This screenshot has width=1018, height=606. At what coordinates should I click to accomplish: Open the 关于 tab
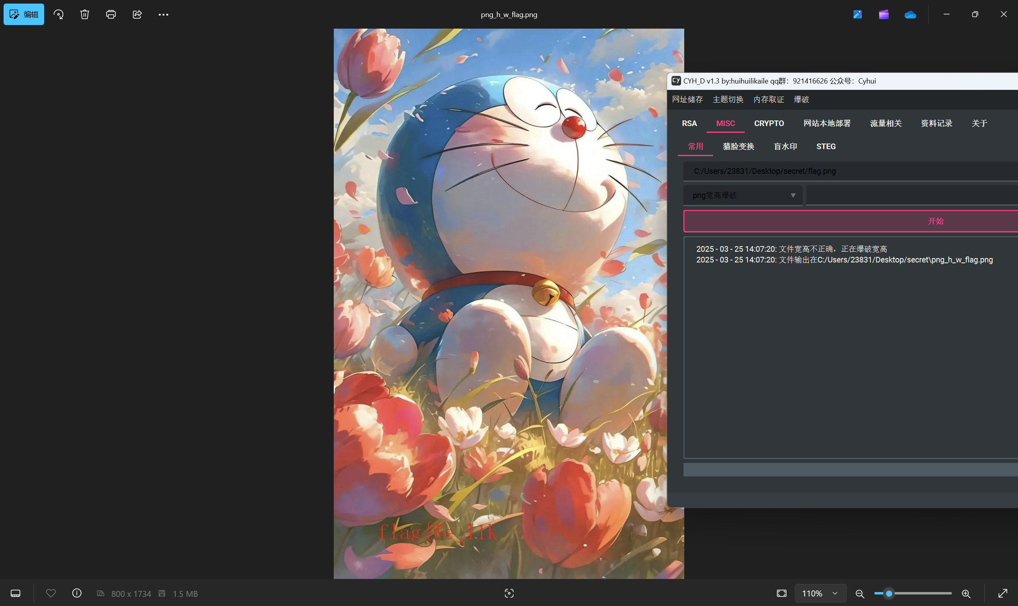click(979, 123)
